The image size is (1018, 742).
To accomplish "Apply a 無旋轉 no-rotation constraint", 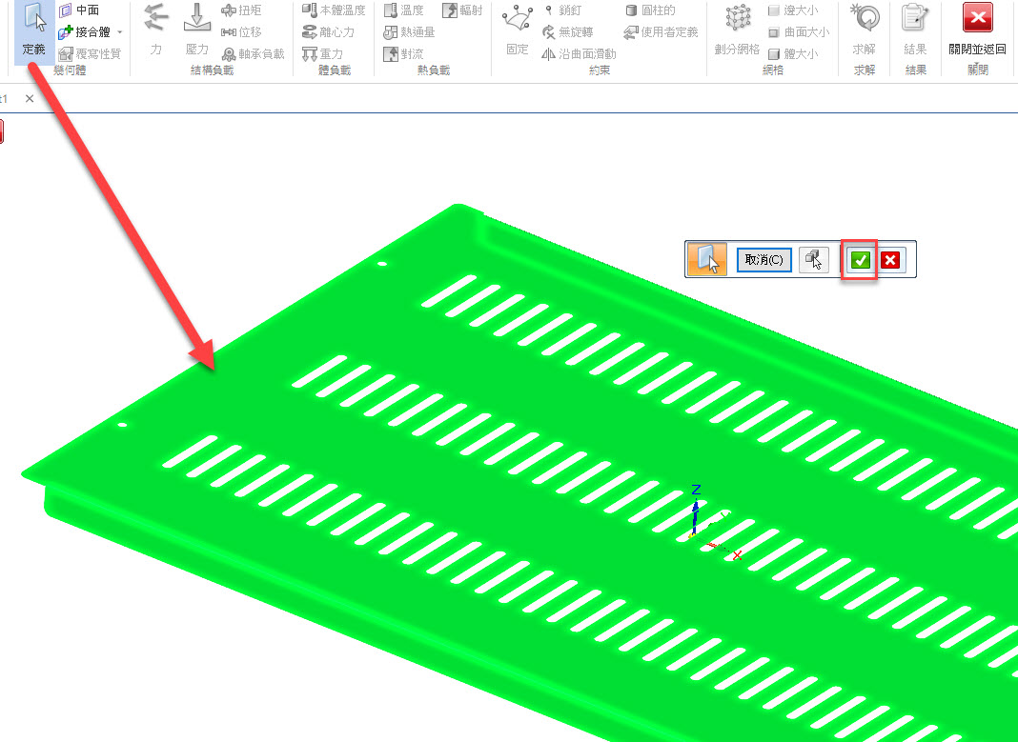I will (x=568, y=31).
